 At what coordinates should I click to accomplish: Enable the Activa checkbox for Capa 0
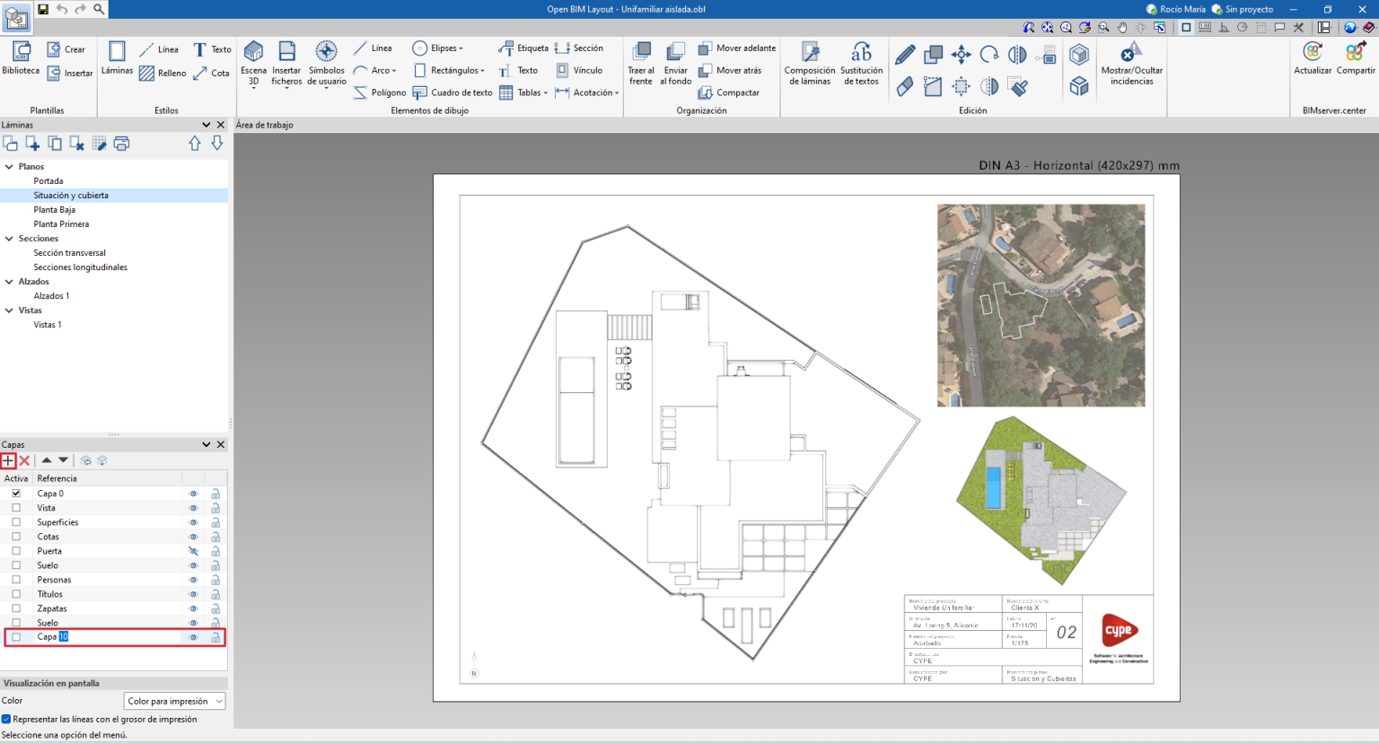15,493
